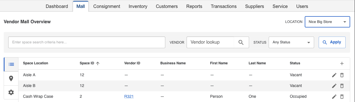Select the Aisle B cell
This screenshot has height=102, width=355.
29,86
